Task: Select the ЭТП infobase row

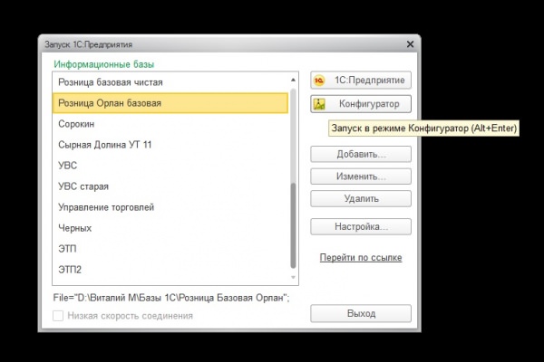Action: [x=170, y=249]
